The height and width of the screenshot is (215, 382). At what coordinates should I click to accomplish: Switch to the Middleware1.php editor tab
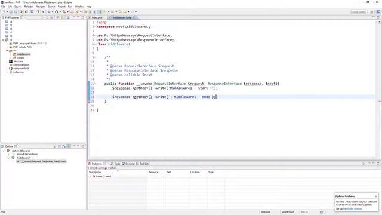tap(122, 17)
